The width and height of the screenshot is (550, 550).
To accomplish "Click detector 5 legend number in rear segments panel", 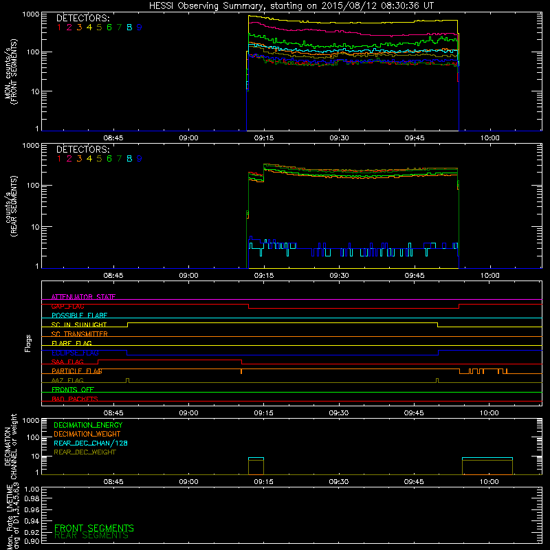I will [99, 159].
